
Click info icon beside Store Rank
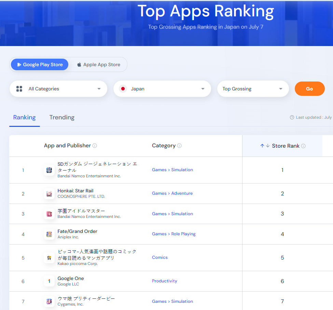pos(303,146)
